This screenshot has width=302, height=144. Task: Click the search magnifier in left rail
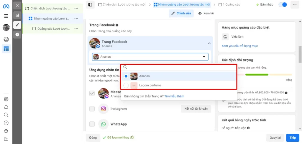pos(6,115)
